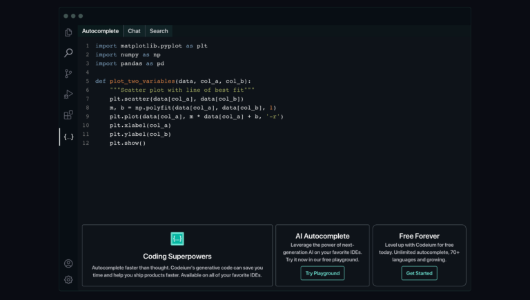This screenshot has height=300, width=530.
Task: Click the Free Forever heading
Action: (x=419, y=236)
